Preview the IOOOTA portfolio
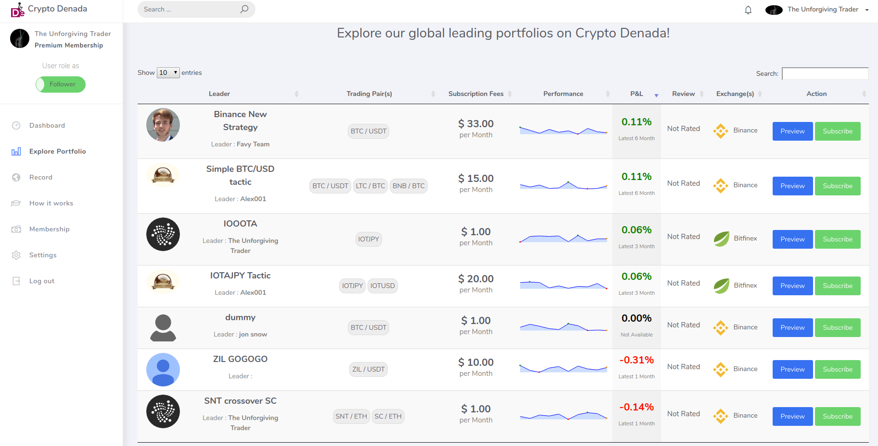The height and width of the screenshot is (446, 878). pos(792,239)
